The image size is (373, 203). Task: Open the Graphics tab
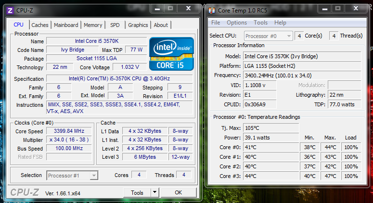(x=138, y=25)
